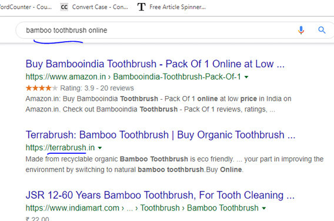The width and height of the screenshot is (334, 221).
Task: Open the Free Article Spinner bookmark icon
Action: (x=142, y=7)
